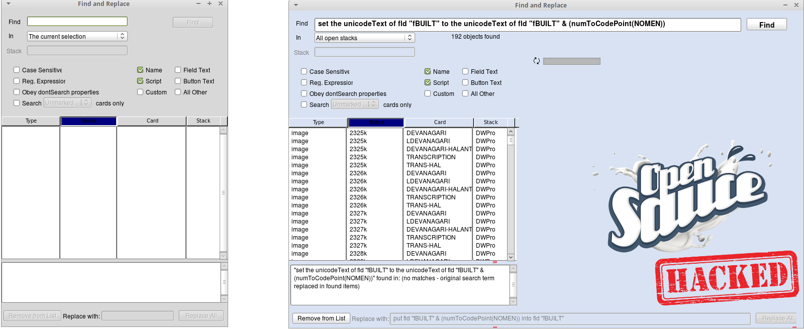Toggle Obey dontSearch properties in right window
This screenshot has height=330, width=804.
pyautogui.click(x=304, y=93)
